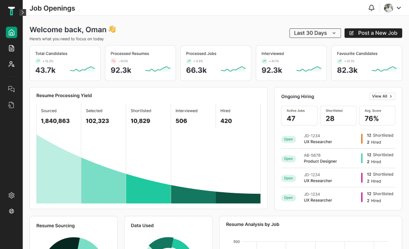Open the Interviewed stat card
Viewport: 409px width, 249px height.
pos(292,63)
